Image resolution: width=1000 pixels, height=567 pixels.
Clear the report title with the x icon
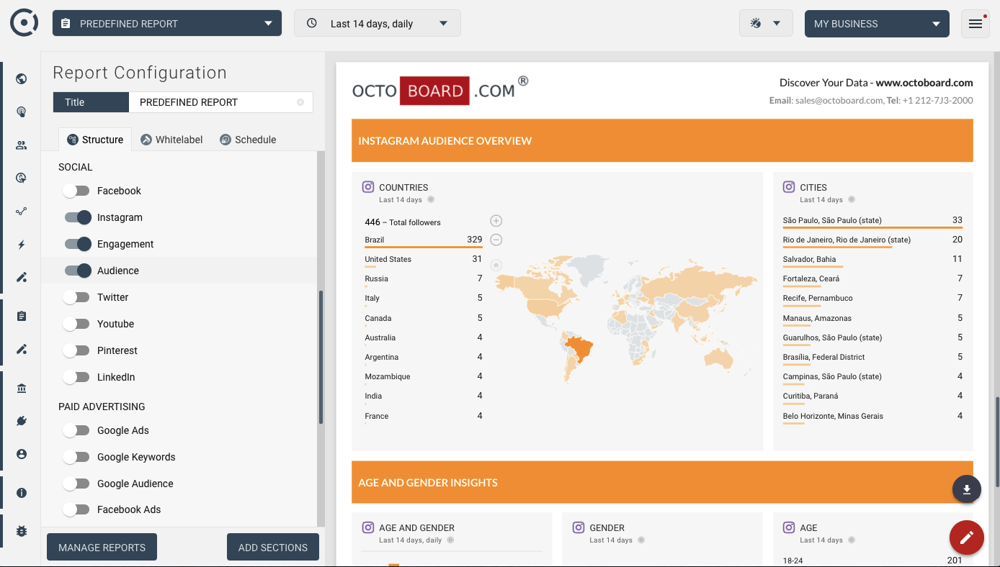coord(300,102)
